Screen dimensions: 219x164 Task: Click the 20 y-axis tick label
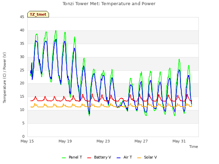click(x=22, y=83)
